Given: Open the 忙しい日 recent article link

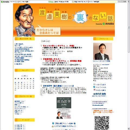Looking at the screenshot, I should click(17, 45).
